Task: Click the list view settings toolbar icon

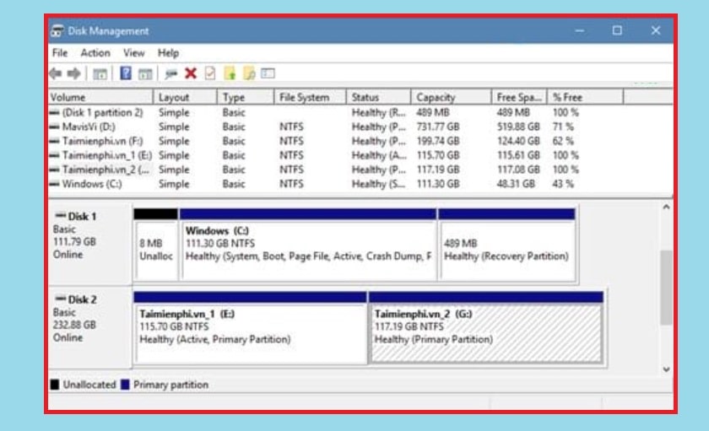Action: [268, 73]
